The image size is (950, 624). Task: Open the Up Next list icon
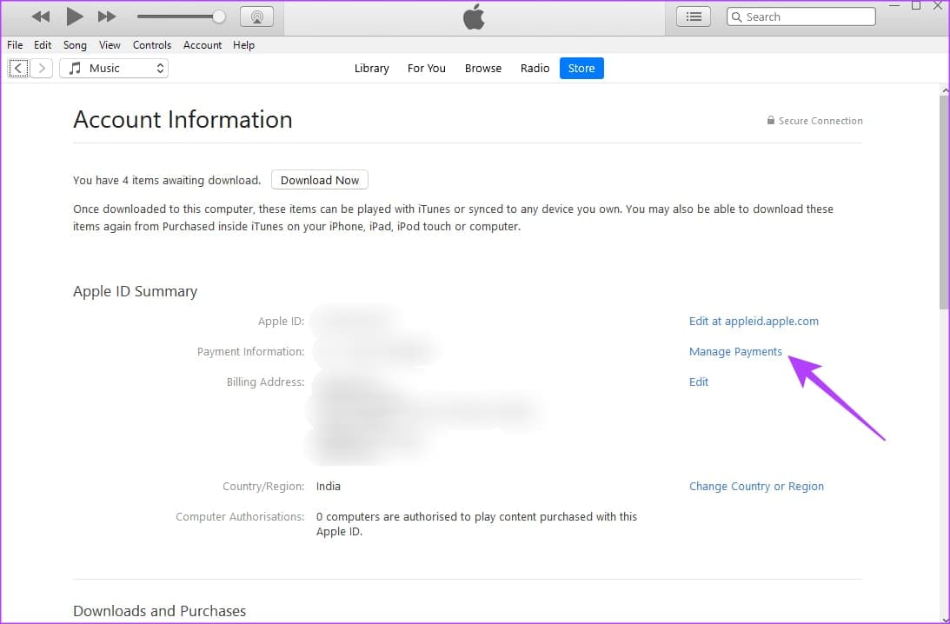pos(693,17)
